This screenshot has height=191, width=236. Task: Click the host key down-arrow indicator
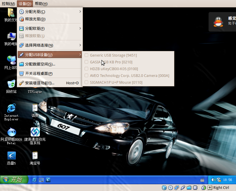[x=210, y=187]
